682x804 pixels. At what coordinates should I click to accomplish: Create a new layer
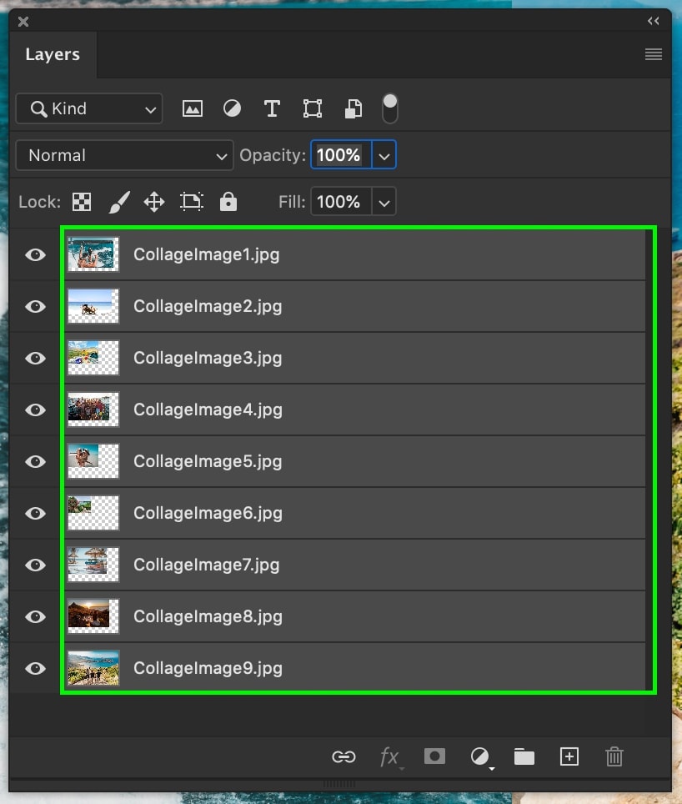click(x=569, y=756)
